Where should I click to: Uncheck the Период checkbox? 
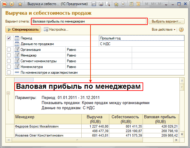coord(9,38)
